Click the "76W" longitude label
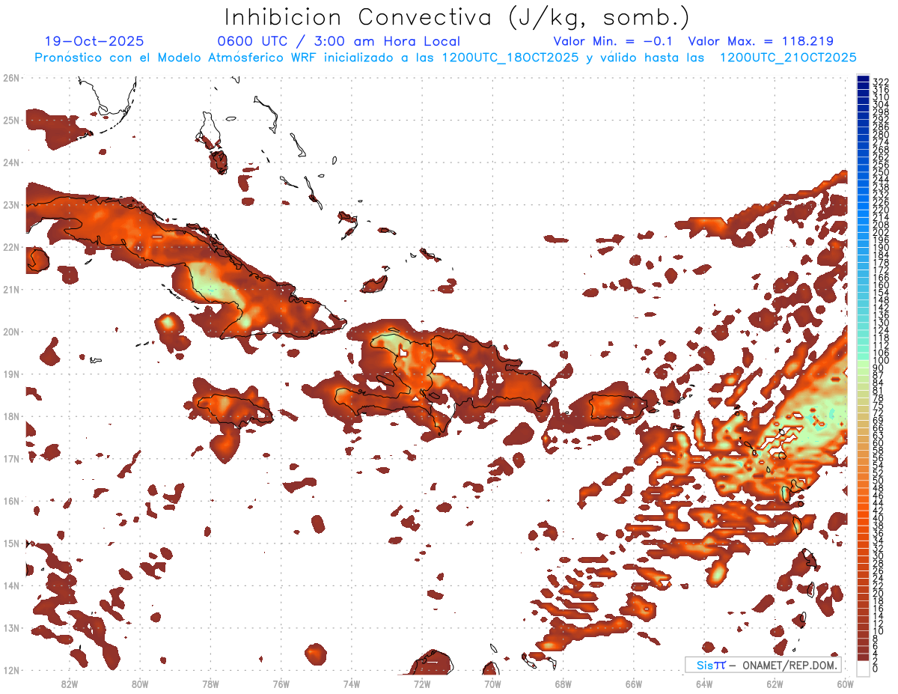Image resolution: width=898 pixels, height=694 pixels. [281, 684]
